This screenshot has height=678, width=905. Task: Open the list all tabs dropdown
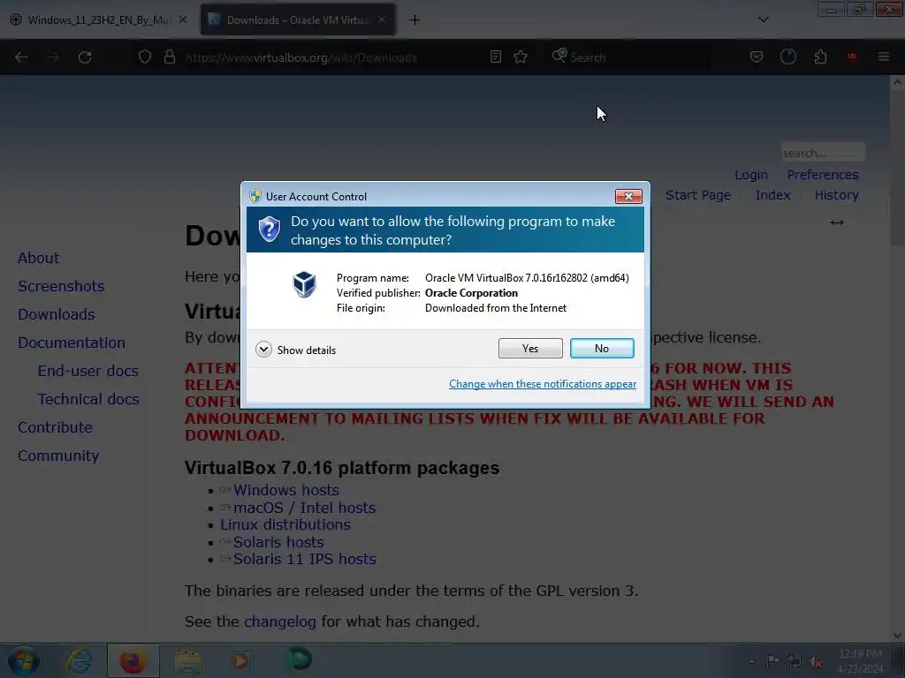click(x=763, y=19)
